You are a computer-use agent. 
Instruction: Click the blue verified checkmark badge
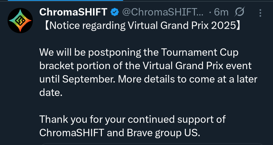pos(115,12)
